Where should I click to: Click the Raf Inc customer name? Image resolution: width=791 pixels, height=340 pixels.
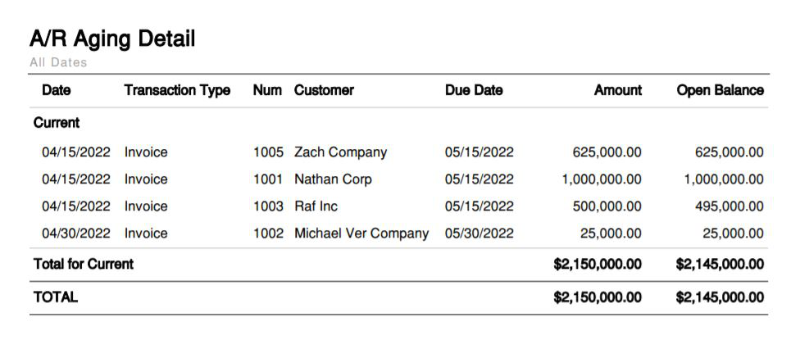(x=316, y=206)
